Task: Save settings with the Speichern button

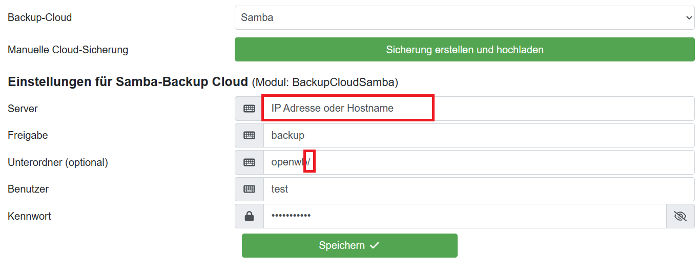Action: [349, 245]
